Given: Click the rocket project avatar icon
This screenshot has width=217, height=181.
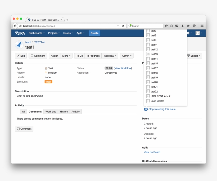Looking at the screenshot, I should point(19,45).
